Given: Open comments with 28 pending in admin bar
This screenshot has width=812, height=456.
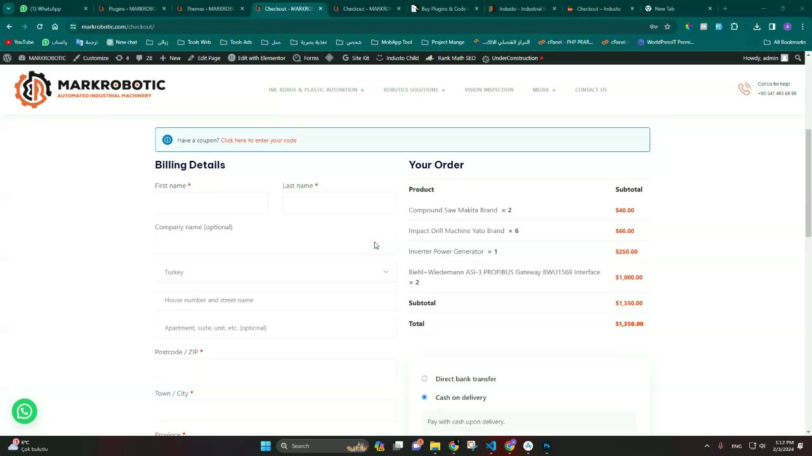Looking at the screenshot, I should pyautogui.click(x=145, y=58).
